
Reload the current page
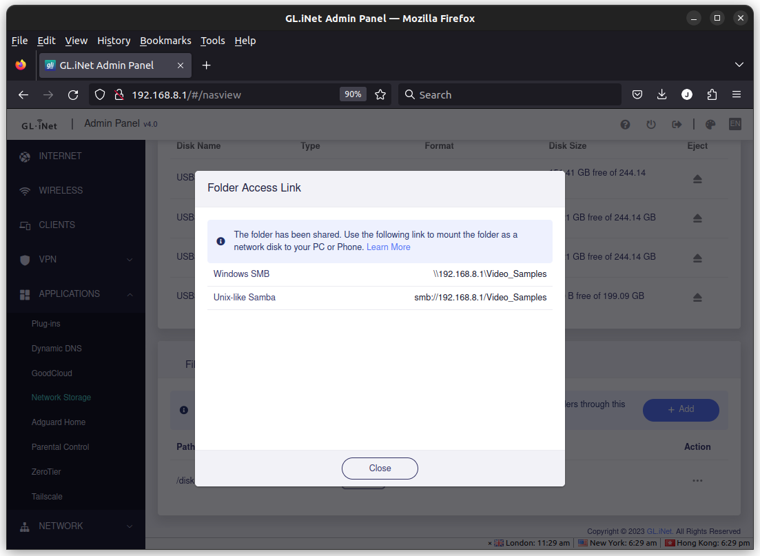(73, 95)
